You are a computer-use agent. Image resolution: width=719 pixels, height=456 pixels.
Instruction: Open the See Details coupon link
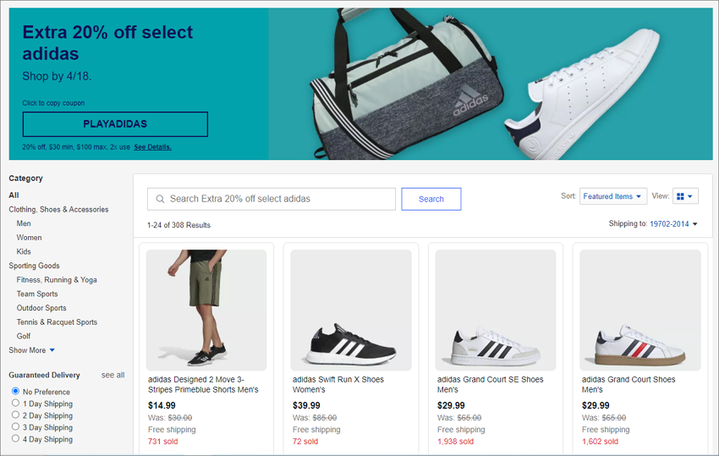coord(152,147)
